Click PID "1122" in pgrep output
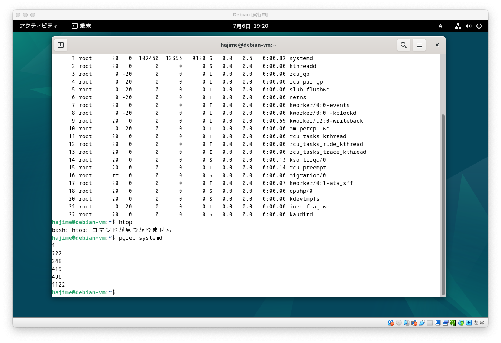 tap(59, 285)
